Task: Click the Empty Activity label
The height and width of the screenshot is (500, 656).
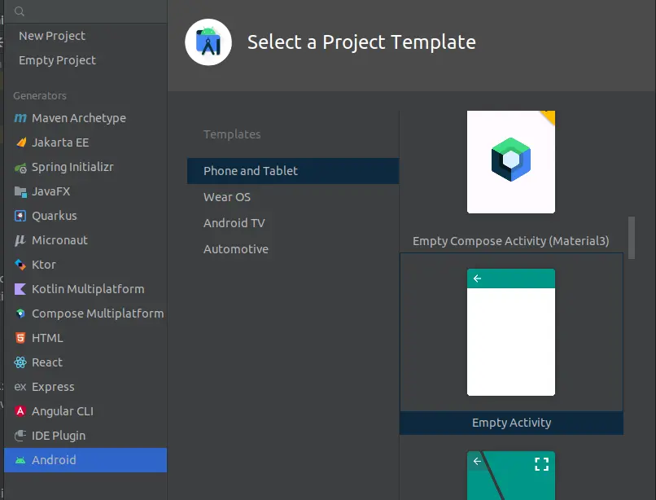Action: (511, 423)
